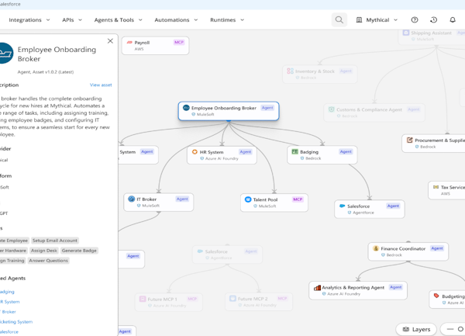Open the notifications bell icon

click(453, 20)
